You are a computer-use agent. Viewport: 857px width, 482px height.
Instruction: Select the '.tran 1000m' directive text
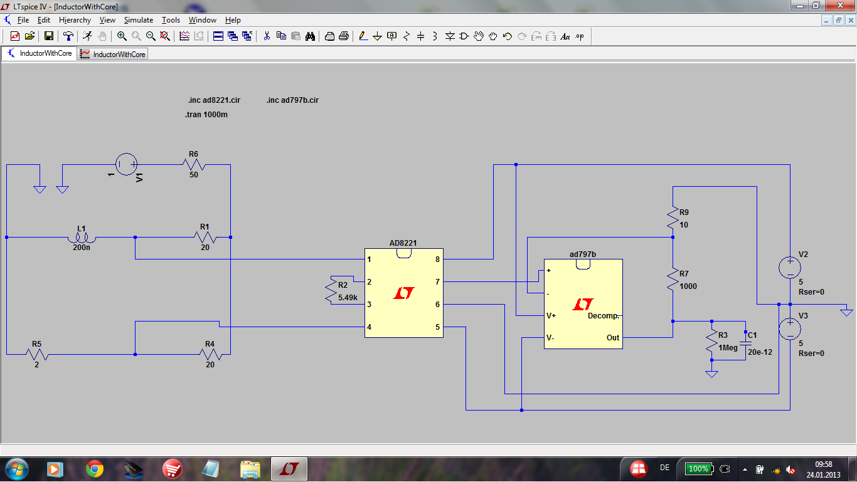(x=206, y=115)
